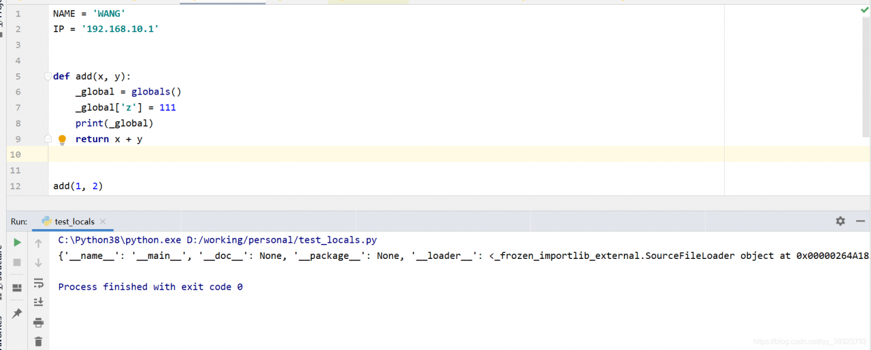Click the console dict output line

(463, 256)
